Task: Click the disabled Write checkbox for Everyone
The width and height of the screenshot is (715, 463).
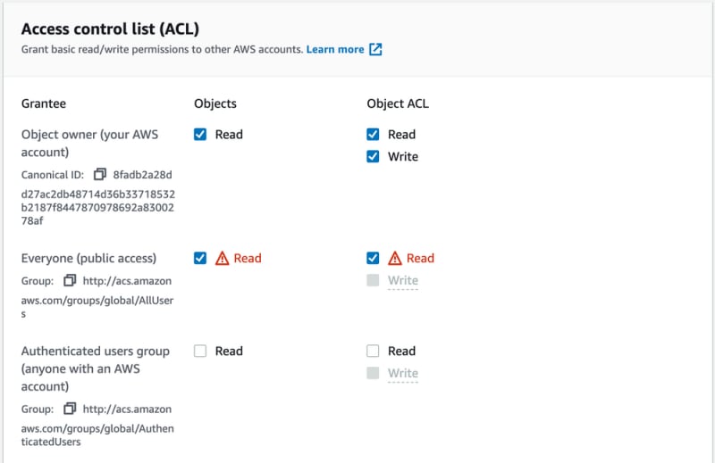Action: click(373, 280)
